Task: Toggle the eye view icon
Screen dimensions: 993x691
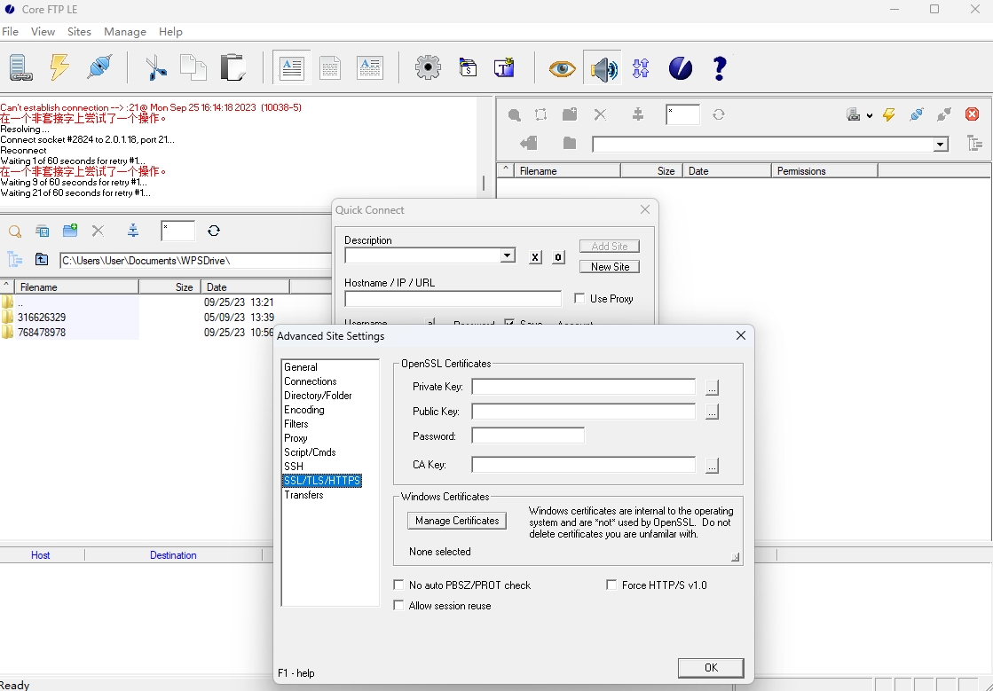Action: [563, 67]
